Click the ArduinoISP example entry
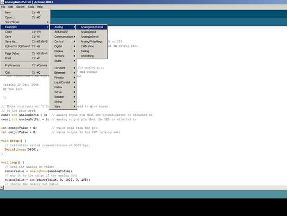 point(61,32)
